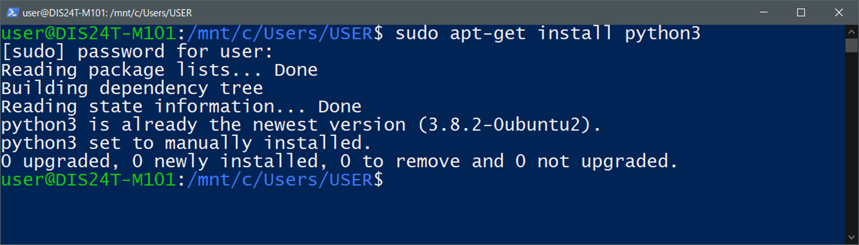Click the word python3 in the install command
The height and width of the screenshot is (245, 859).
(x=662, y=33)
